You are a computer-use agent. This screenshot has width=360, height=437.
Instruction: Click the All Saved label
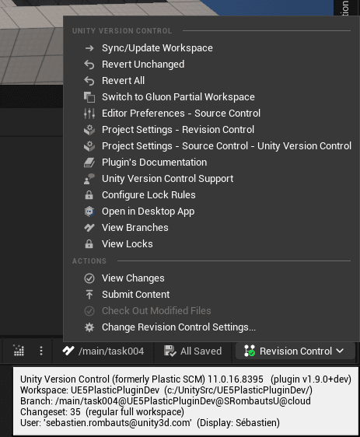point(201,351)
